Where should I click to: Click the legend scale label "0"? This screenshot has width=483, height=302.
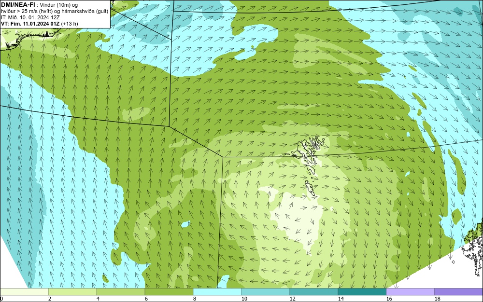pyautogui.click(x=1, y=299)
